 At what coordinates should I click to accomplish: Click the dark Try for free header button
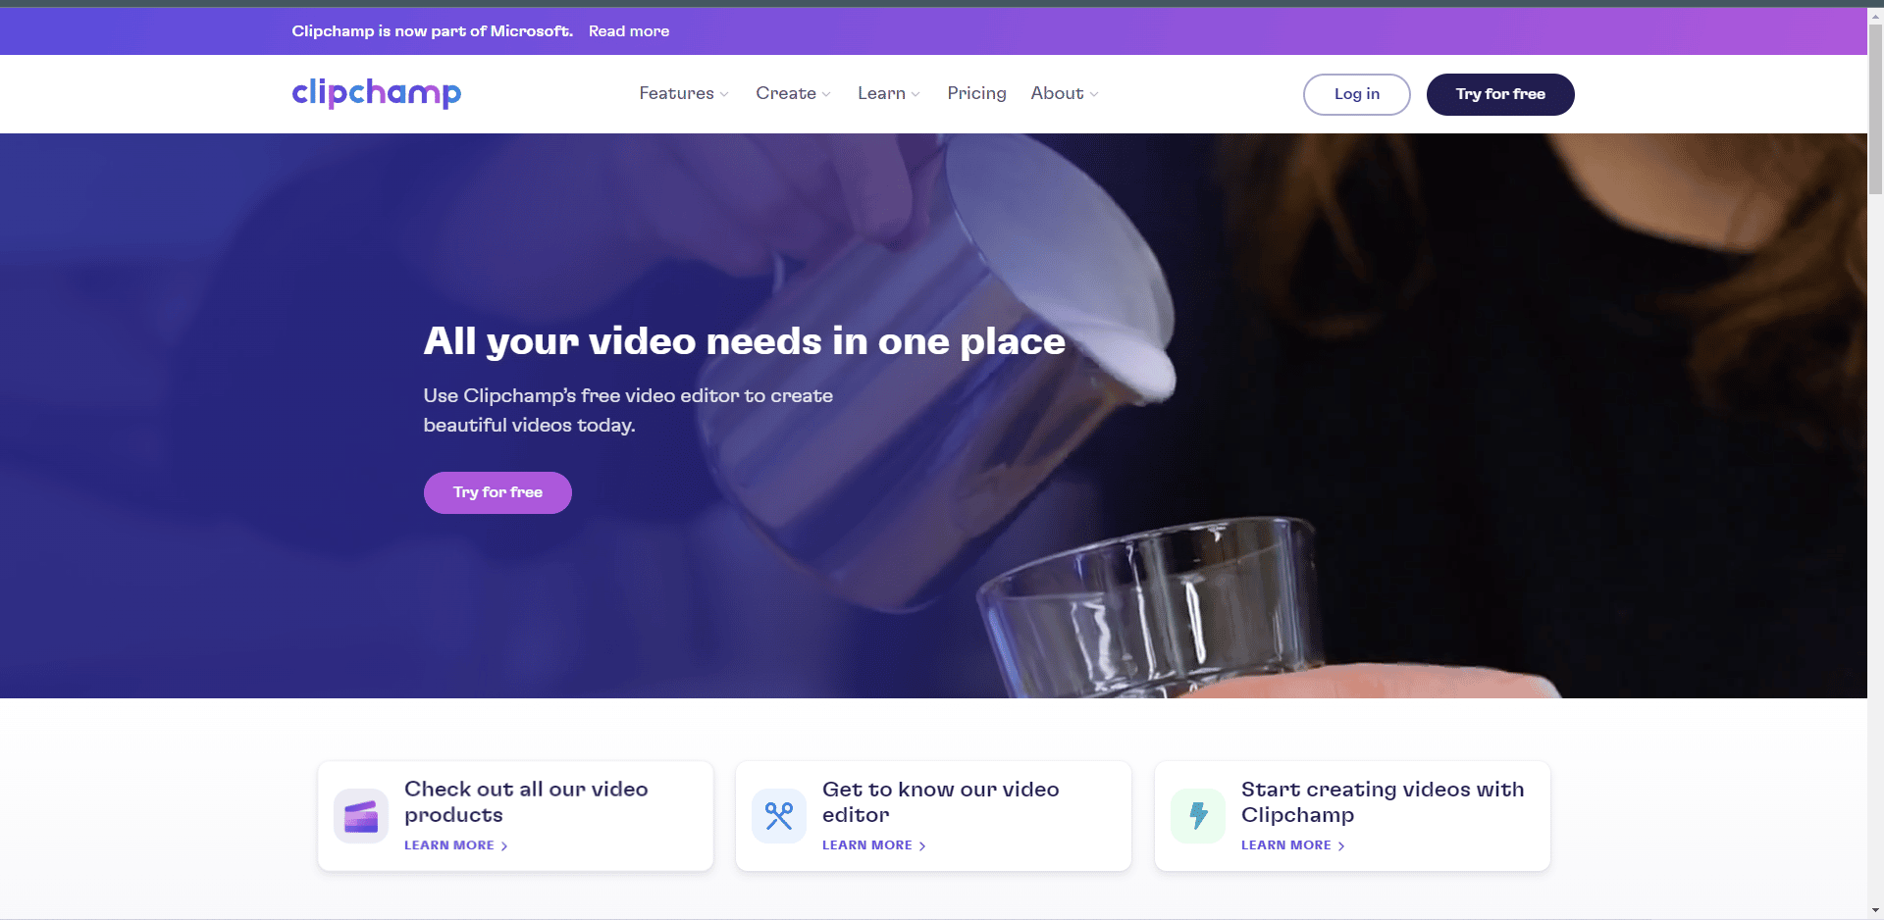click(x=1500, y=94)
